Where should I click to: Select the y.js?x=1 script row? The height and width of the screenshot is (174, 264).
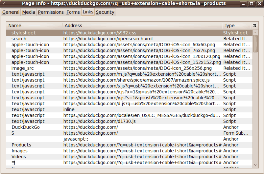[129, 92]
